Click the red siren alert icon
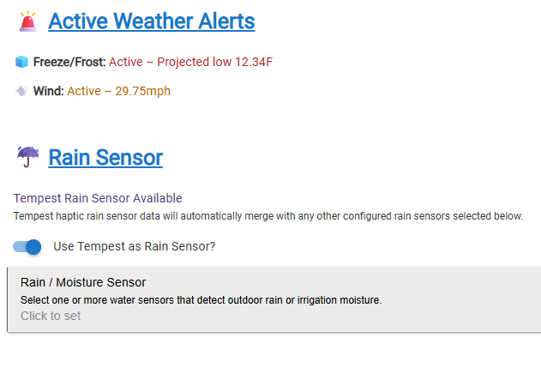 [28, 21]
